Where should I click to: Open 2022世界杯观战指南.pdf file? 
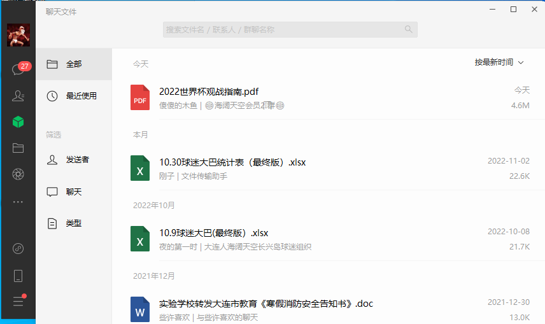pos(209,92)
